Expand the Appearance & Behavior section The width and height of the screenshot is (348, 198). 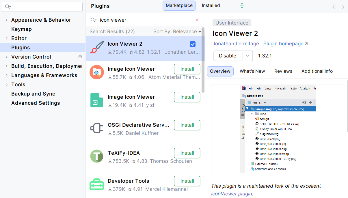point(6,20)
